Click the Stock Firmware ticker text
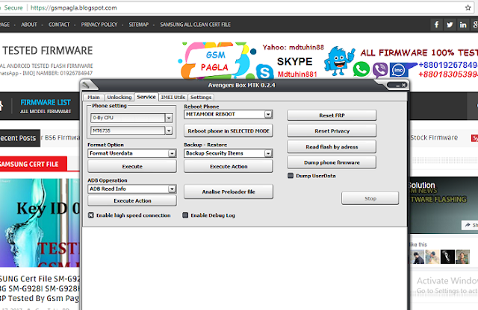Viewport: 478px width, 310px height. pos(434,138)
